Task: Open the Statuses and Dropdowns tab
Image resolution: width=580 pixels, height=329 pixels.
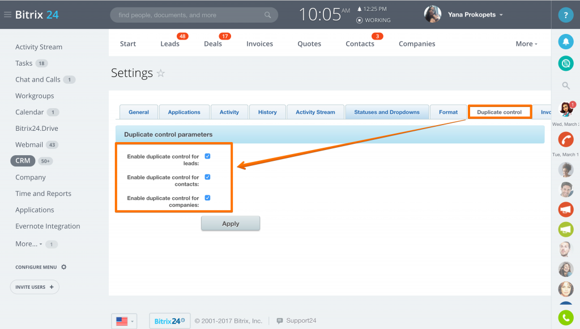Action: click(387, 112)
